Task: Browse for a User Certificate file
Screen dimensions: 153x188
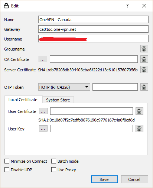Action: [x=43, y=111]
